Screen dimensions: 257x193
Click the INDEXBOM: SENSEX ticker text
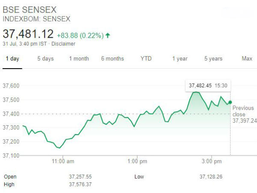pyautogui.click(x=36, y=19)
